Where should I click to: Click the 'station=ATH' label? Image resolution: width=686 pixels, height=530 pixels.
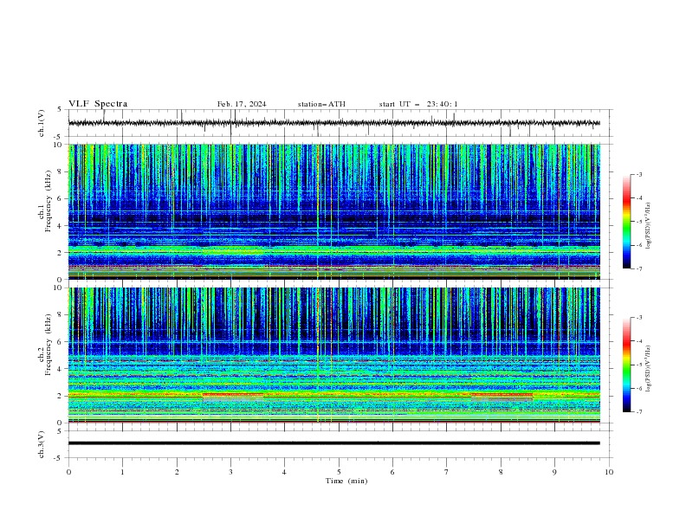coord(321,104)
